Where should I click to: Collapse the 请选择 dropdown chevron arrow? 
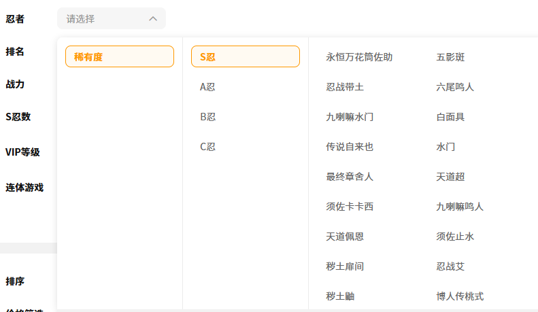pyautogui.click(x=153, y=19)
